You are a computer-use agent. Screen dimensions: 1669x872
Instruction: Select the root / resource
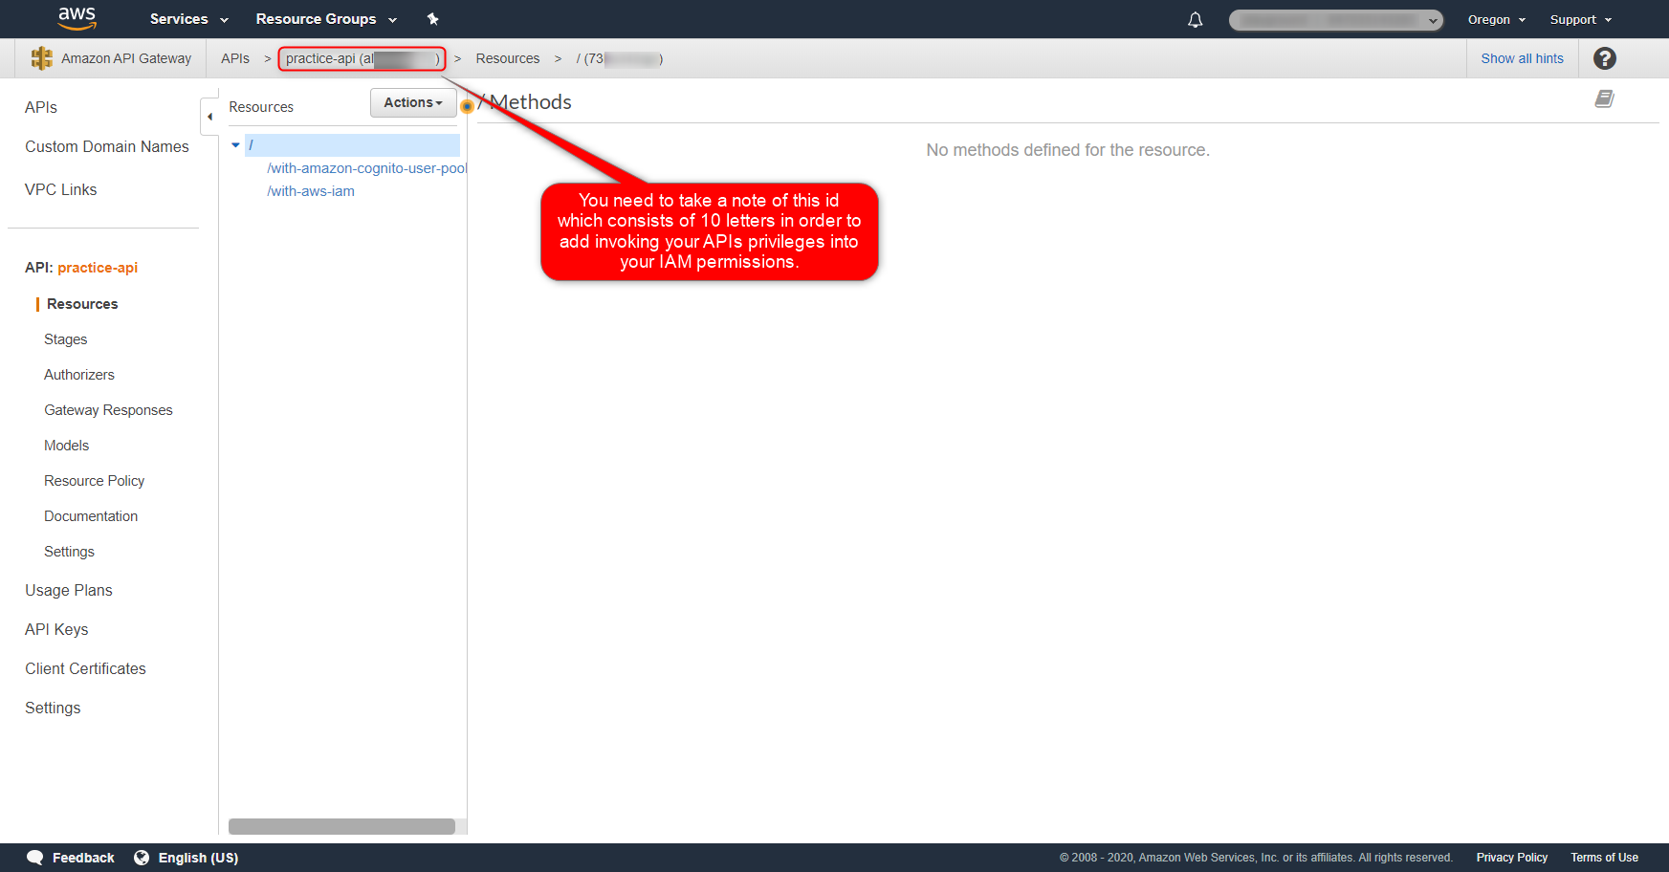point(352,145)
